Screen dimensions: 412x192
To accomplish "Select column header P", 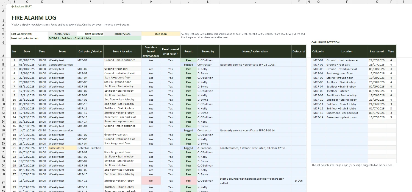I will [x=347, y=2].
